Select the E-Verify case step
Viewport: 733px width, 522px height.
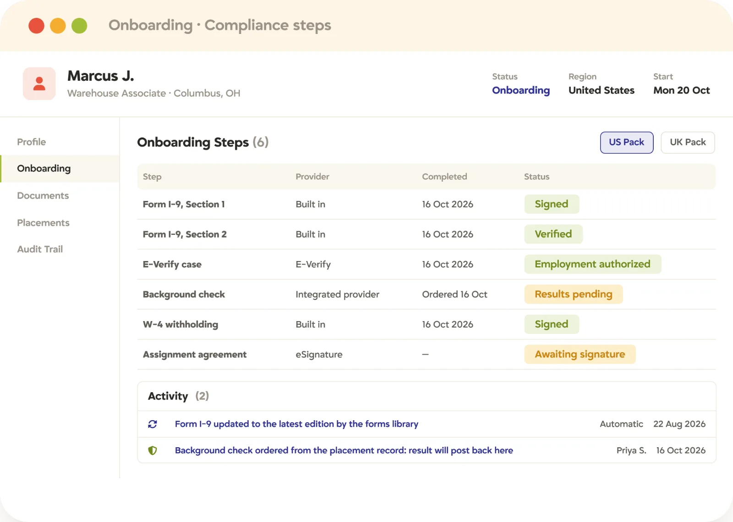(x=172, y=264)
